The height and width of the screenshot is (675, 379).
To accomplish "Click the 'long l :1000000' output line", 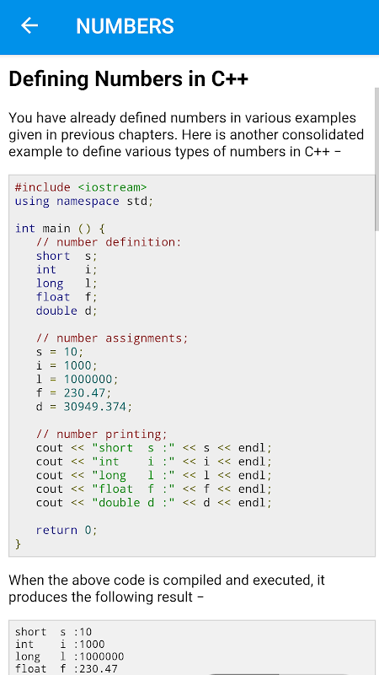I will click(70, 656).
